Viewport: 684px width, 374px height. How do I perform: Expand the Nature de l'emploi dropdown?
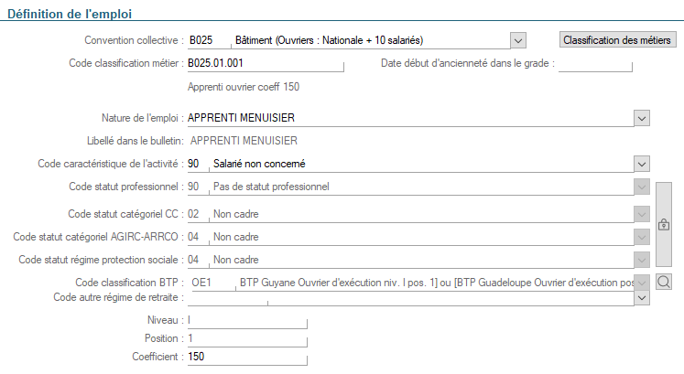tap(642, 118)
